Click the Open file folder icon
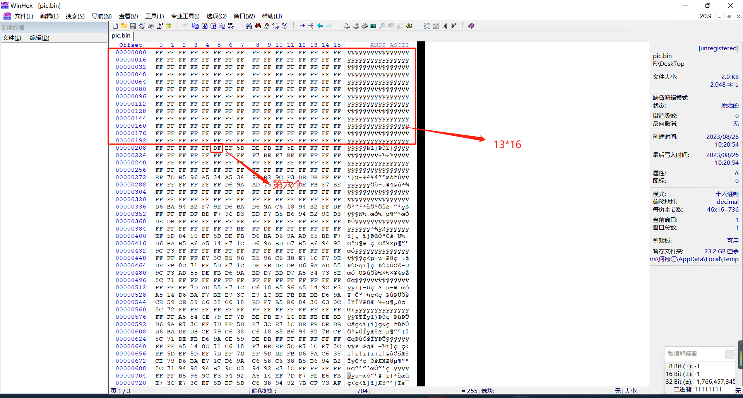The height and width of the screenshot is (398, 743). click(x=124, y=26)
